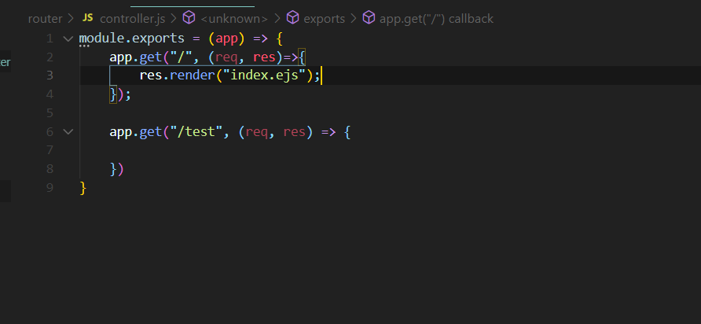Click the text module.exports on line 1

131,39
